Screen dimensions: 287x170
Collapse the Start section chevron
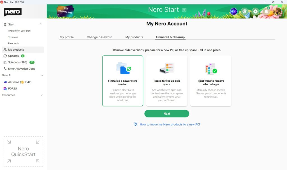point(41,24)
